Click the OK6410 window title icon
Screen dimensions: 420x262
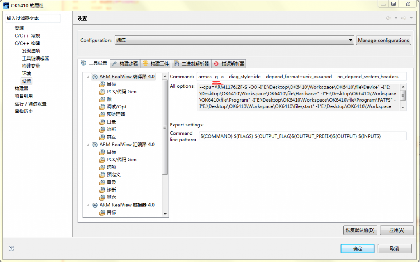point(6,5)
